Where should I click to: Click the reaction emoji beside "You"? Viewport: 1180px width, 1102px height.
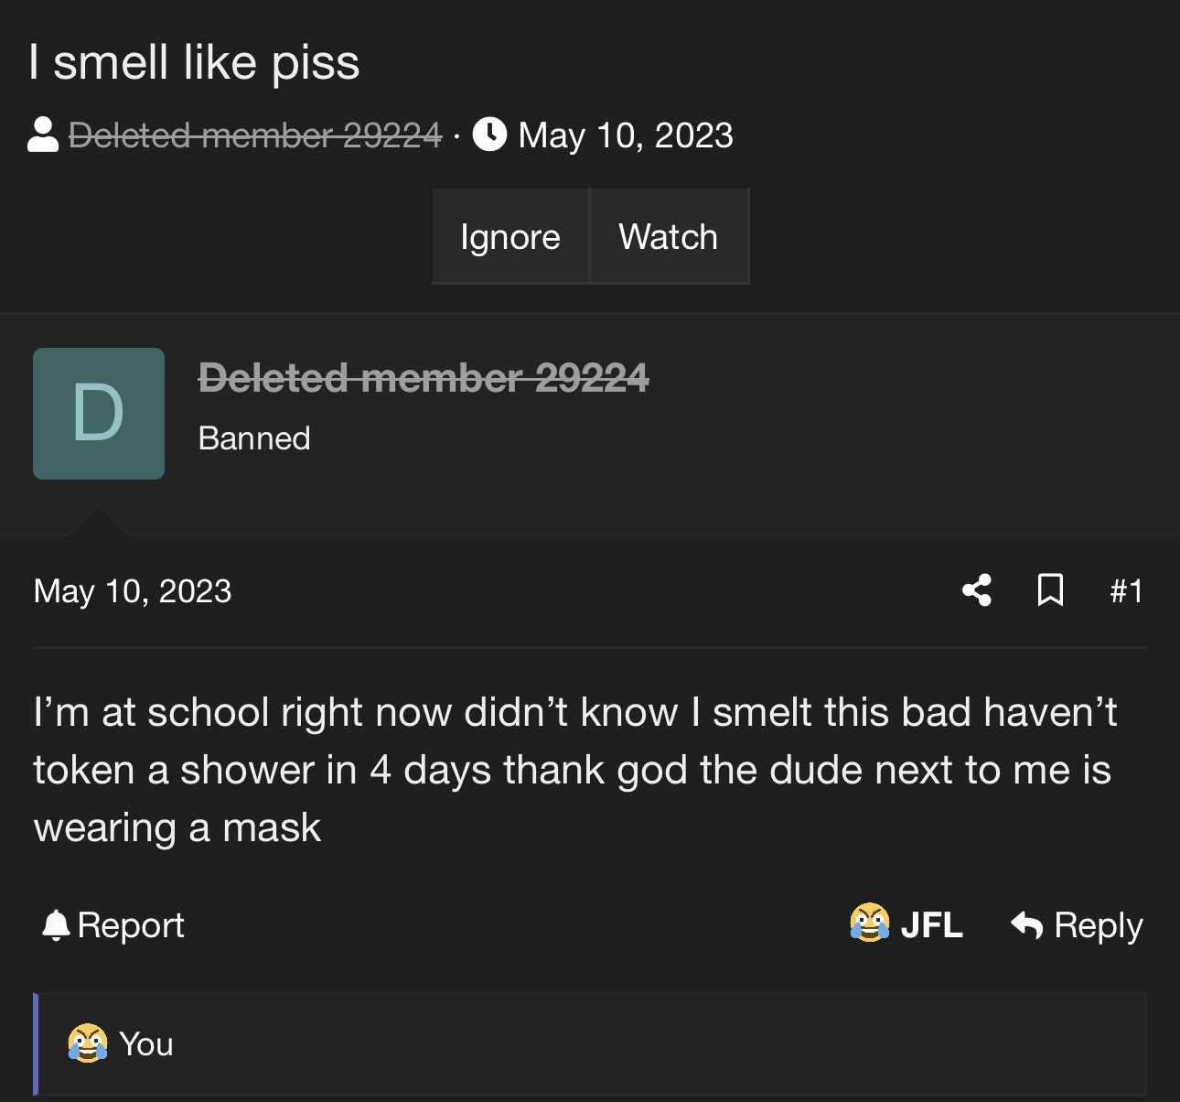[87, 1043]
